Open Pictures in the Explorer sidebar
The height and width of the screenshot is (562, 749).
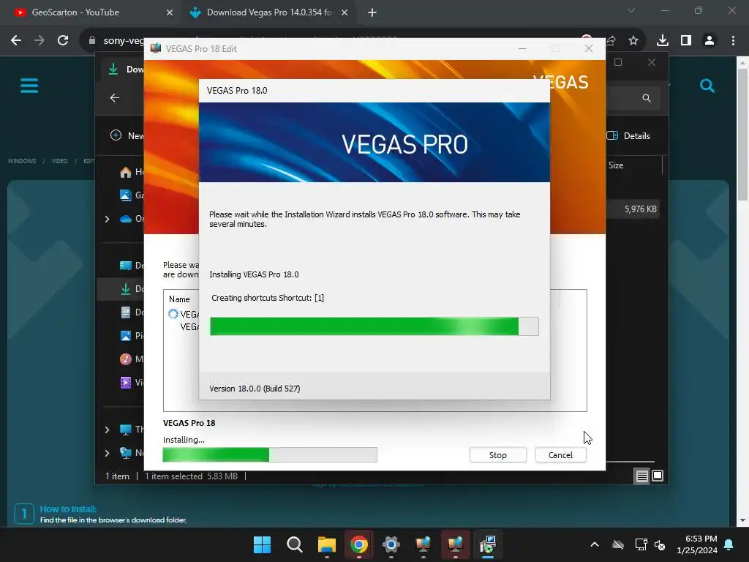click(132, 335)
